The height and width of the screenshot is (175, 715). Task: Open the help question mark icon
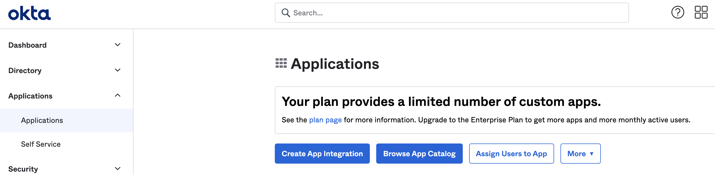coord(678,12)
